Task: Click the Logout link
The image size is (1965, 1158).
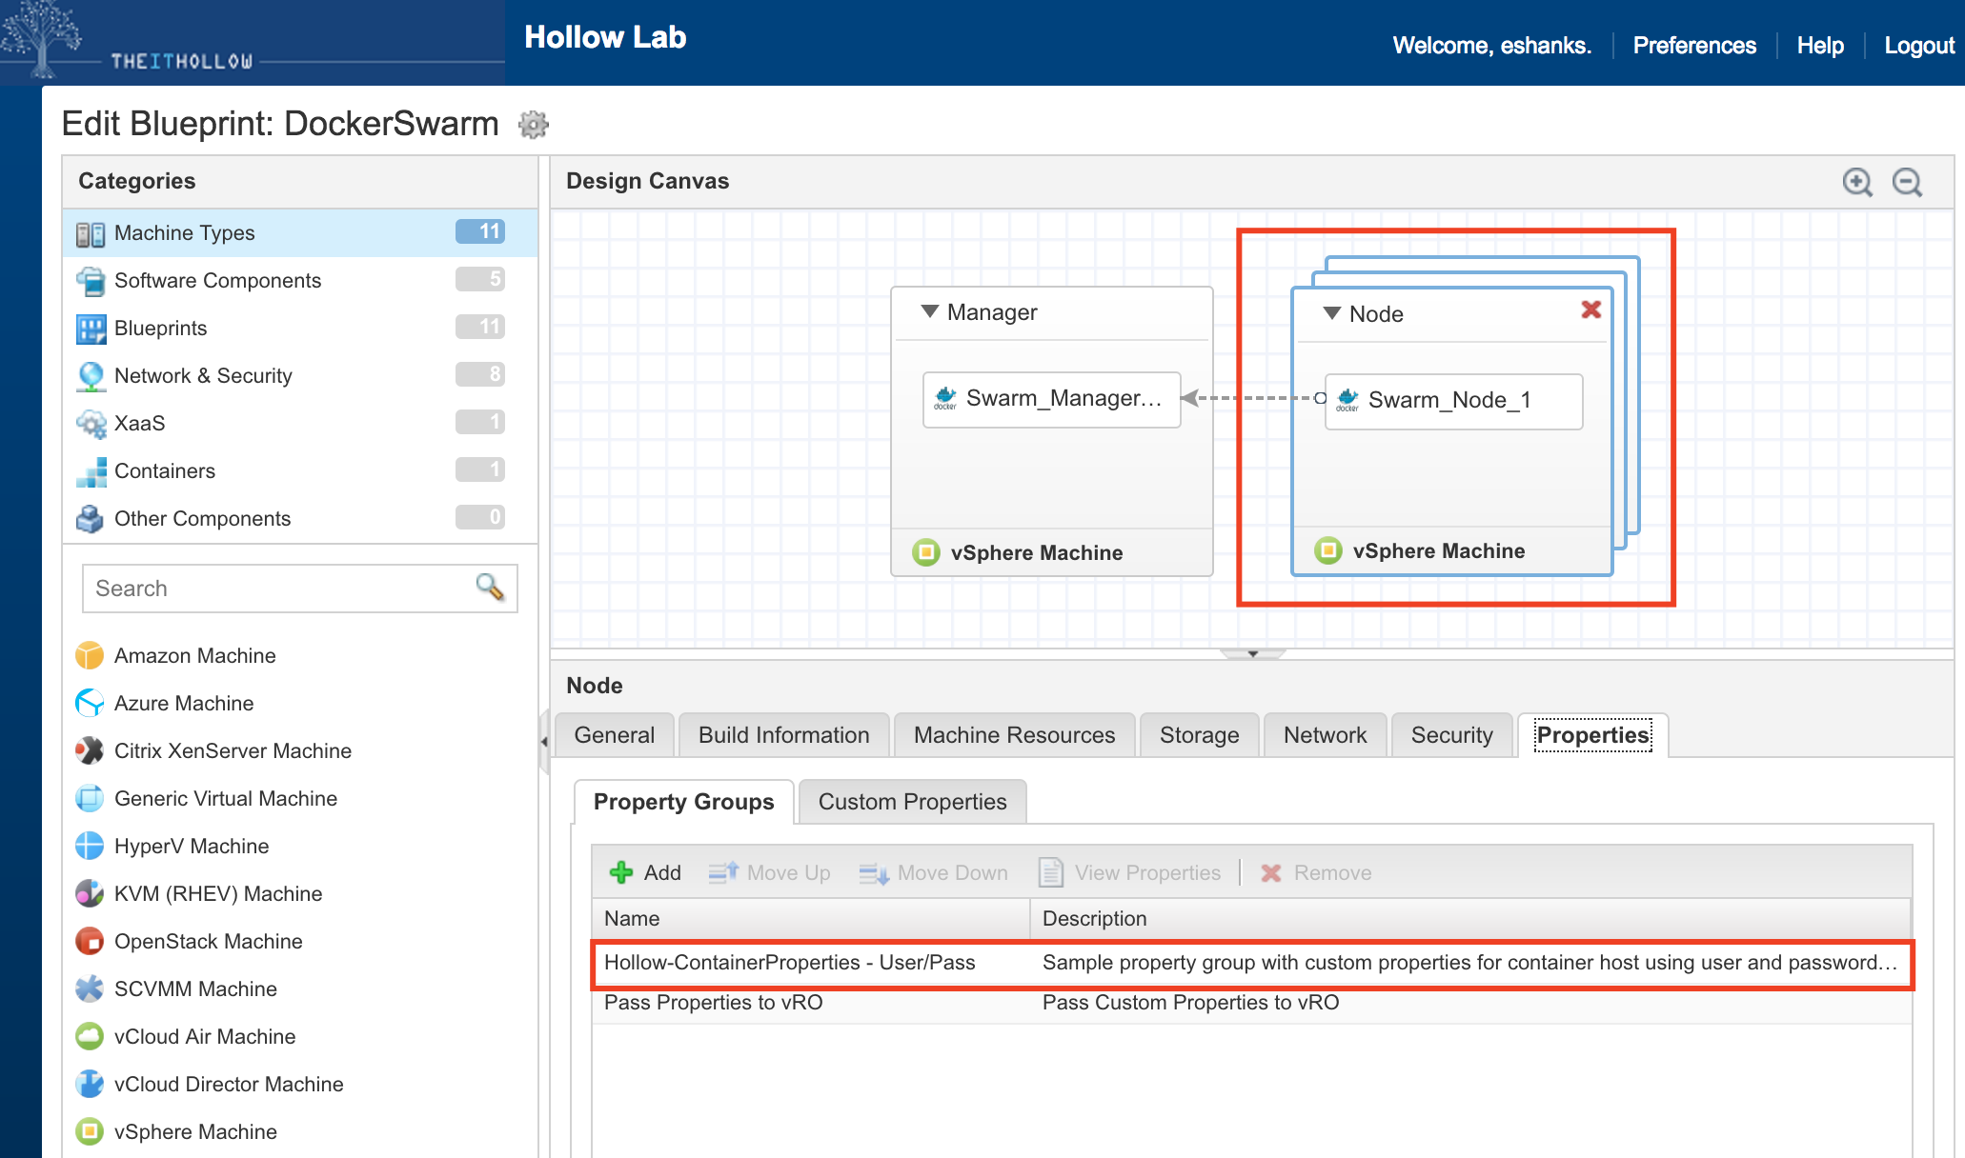Action: [1918, 45]
